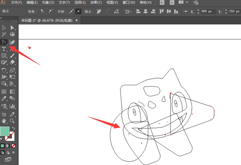Open Adobe Stock (St) button
The image size is (241, 165).
click(x=172, y=3)
